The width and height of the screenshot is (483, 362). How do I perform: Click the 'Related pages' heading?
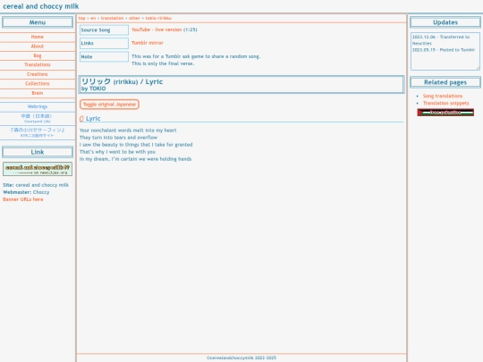(445, 82)
